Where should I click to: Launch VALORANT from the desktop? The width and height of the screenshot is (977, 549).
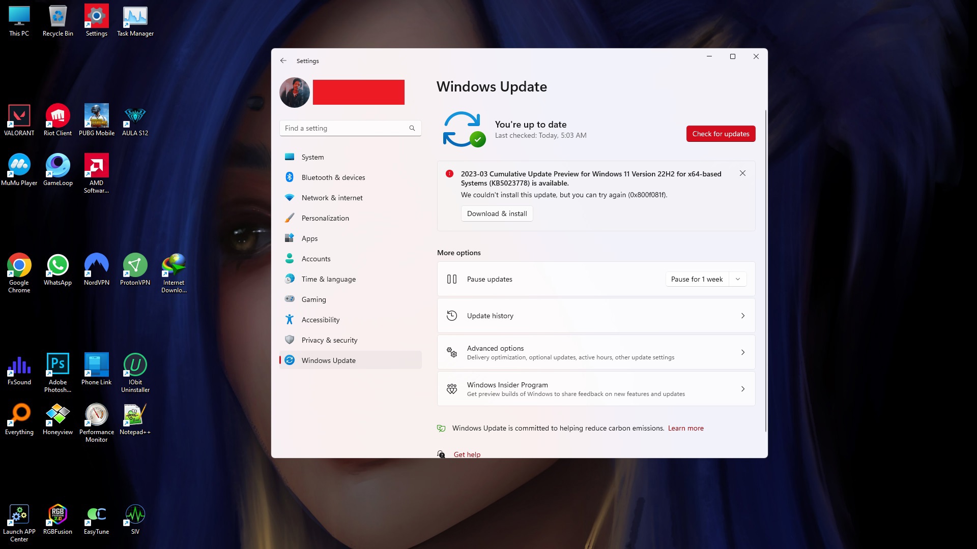(x=19, y=120)
